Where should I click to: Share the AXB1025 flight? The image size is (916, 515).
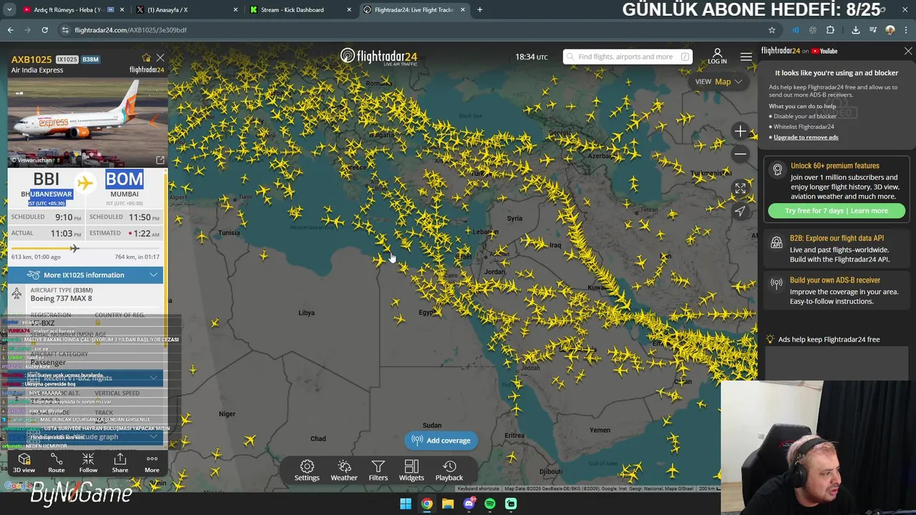tap(120, 463)
